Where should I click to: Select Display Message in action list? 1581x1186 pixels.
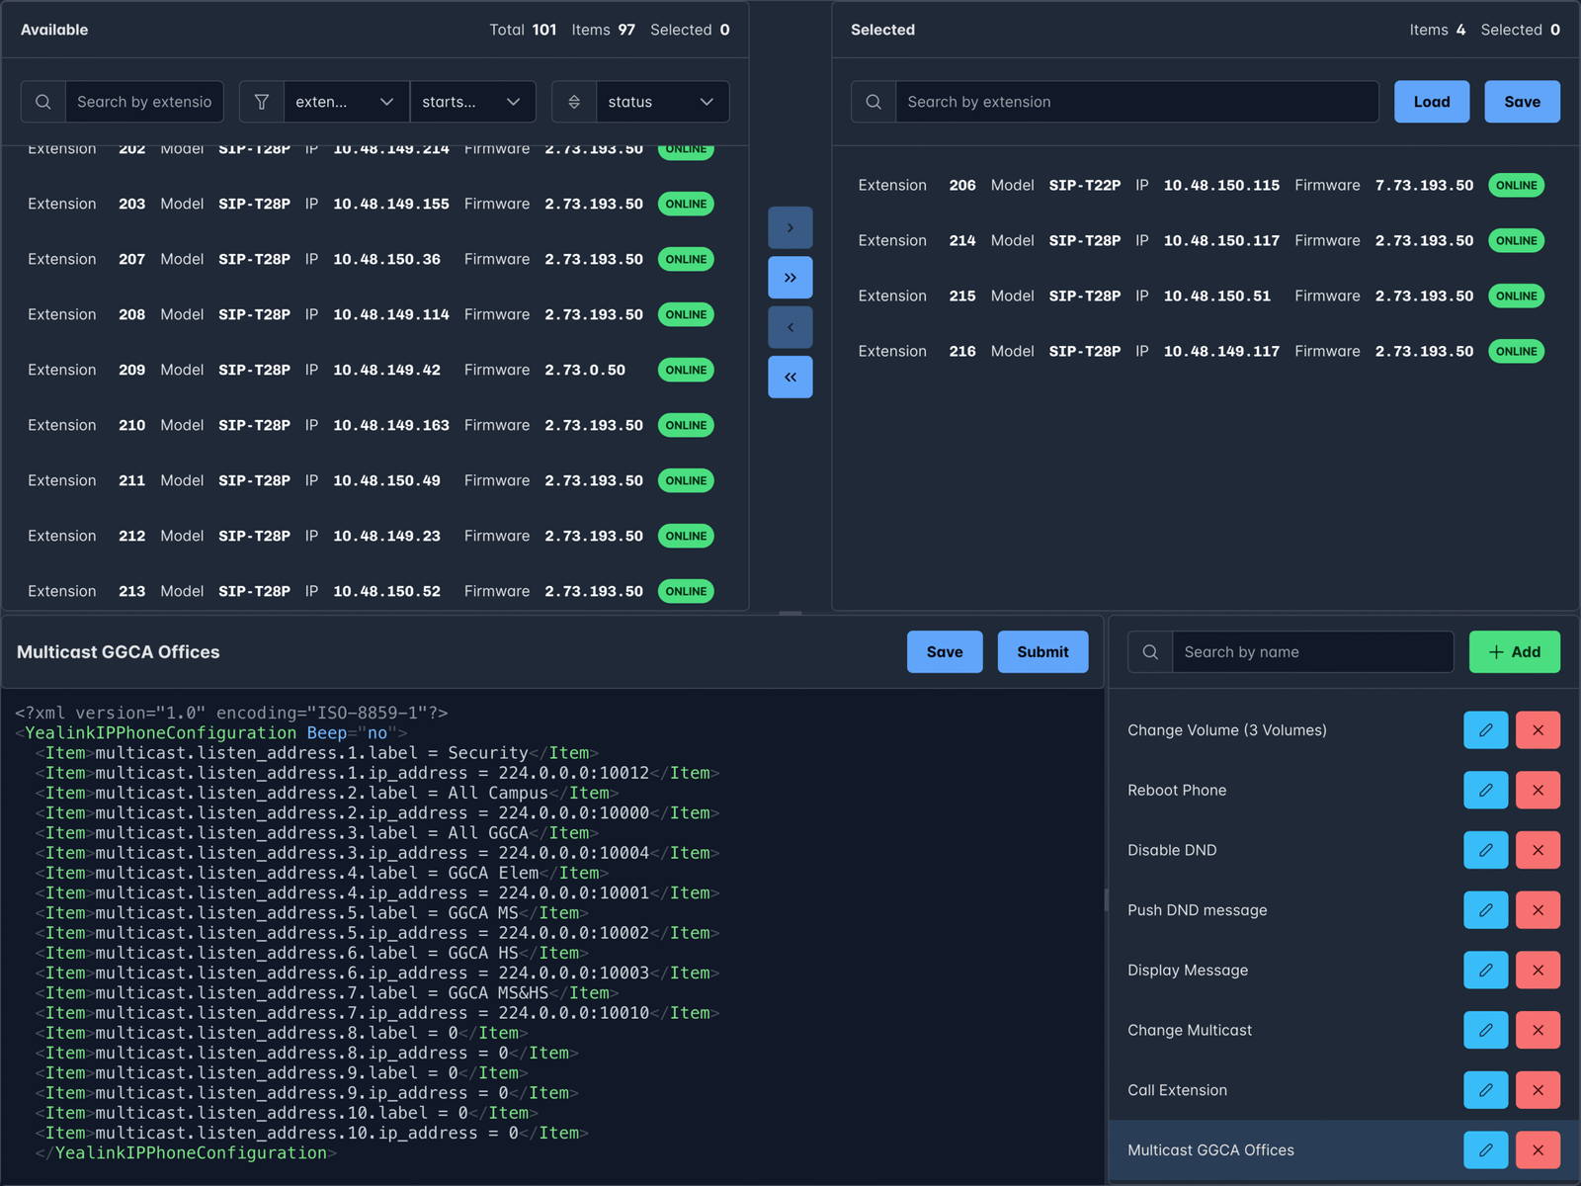tap(1188, 971)
